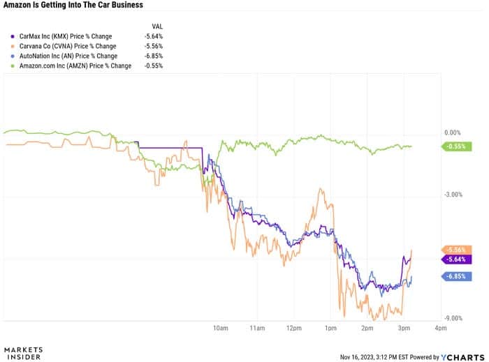Click the -9.00% y-axis label

[x=453, y=318]
